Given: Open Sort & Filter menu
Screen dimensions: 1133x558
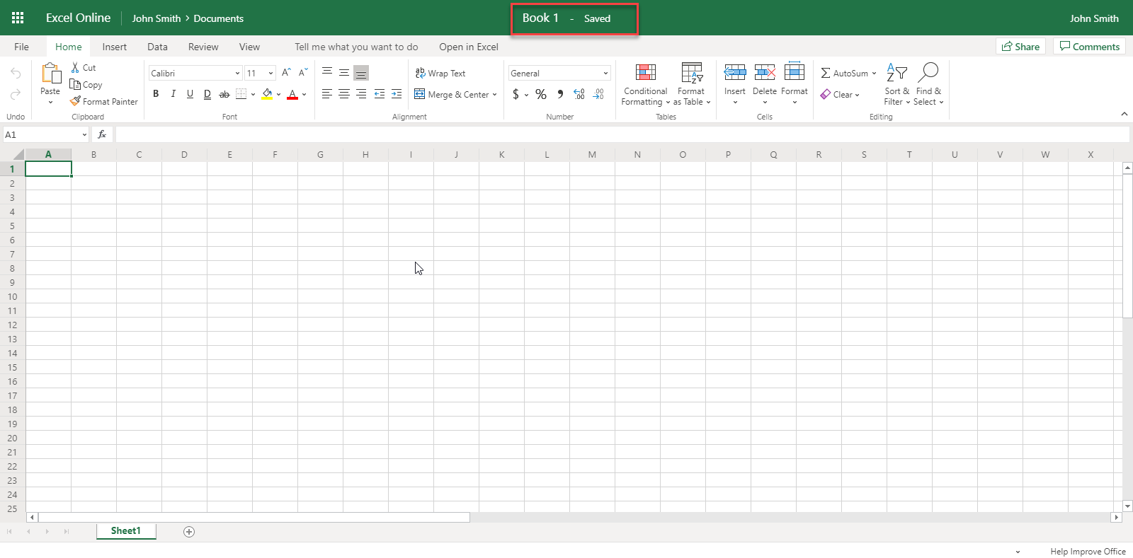Looking at the screenshot, I should click(x=896, y=85).
